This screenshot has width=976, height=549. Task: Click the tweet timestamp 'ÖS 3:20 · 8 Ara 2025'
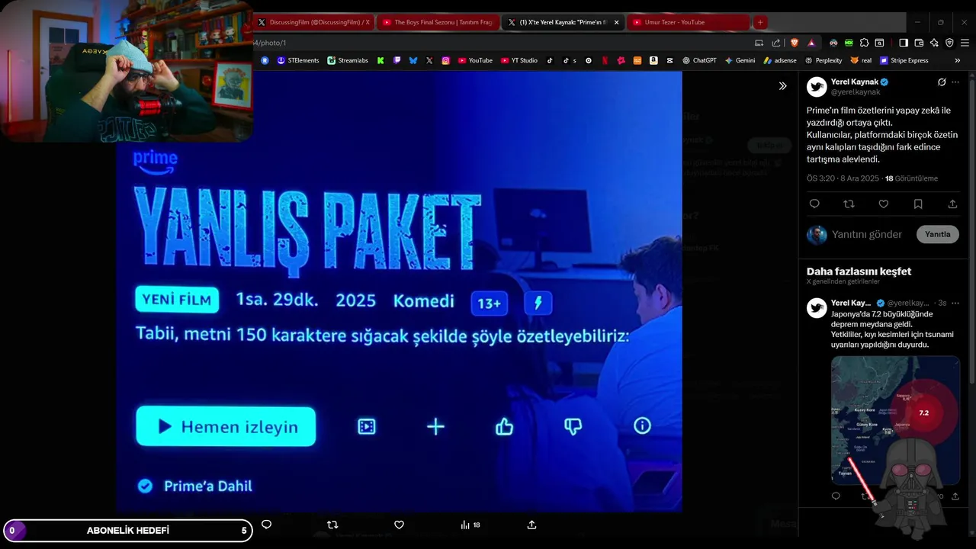[x=843, y=178]
